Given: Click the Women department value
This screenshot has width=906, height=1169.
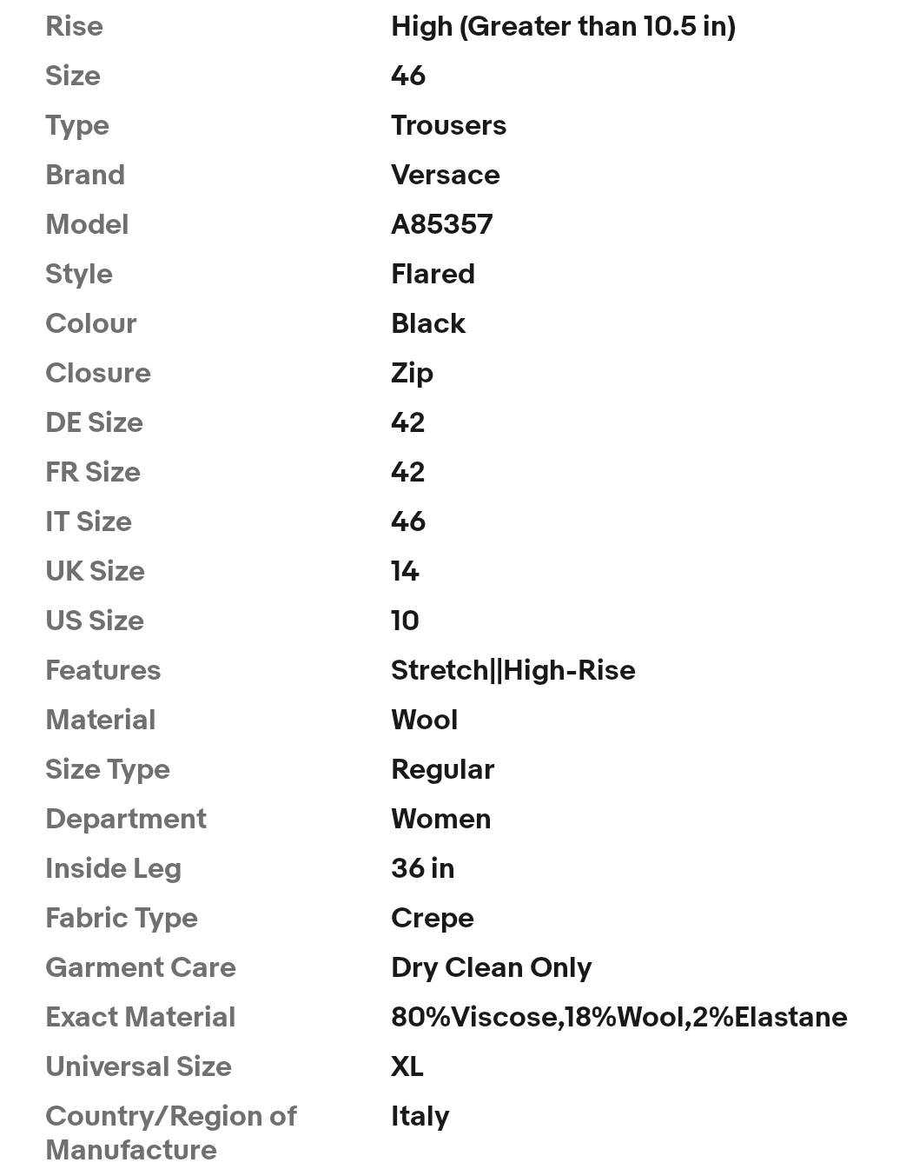Looking at the screenshot, I should click(x=440, y=819).
